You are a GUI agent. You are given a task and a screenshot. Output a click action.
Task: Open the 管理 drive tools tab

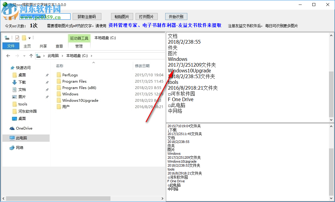tap(79, 46)
